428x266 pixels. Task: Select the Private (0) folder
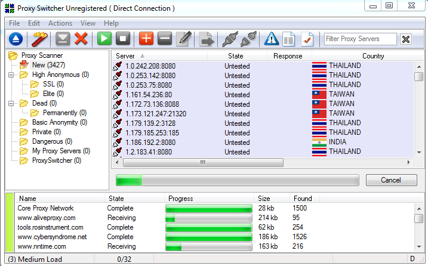point(47,132)
